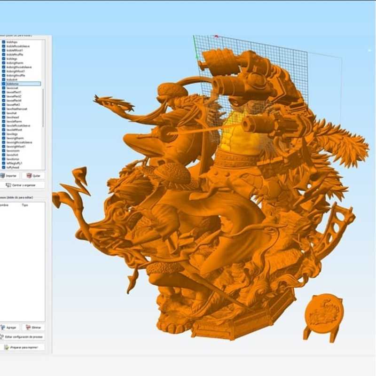Select the kiddrightcoatsleeve model name
This screenshot has height=376, width=376.
19,67
